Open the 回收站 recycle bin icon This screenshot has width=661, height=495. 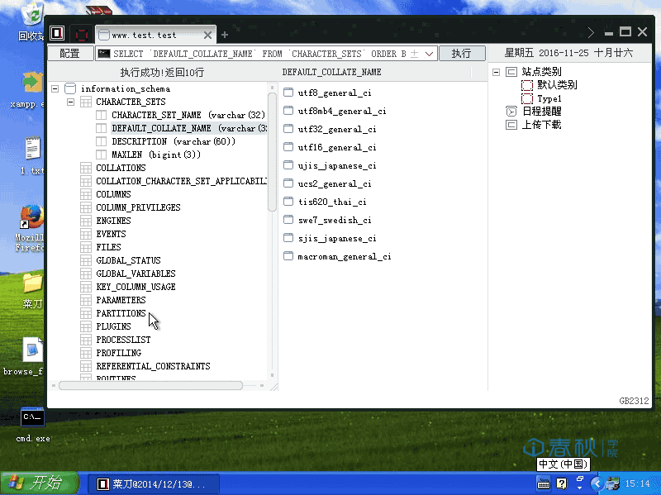(31, 14)
